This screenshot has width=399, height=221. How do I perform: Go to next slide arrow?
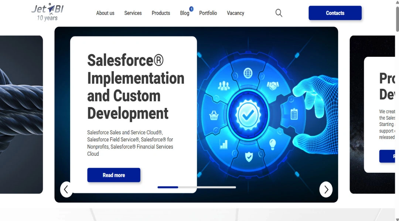[326, 189]
